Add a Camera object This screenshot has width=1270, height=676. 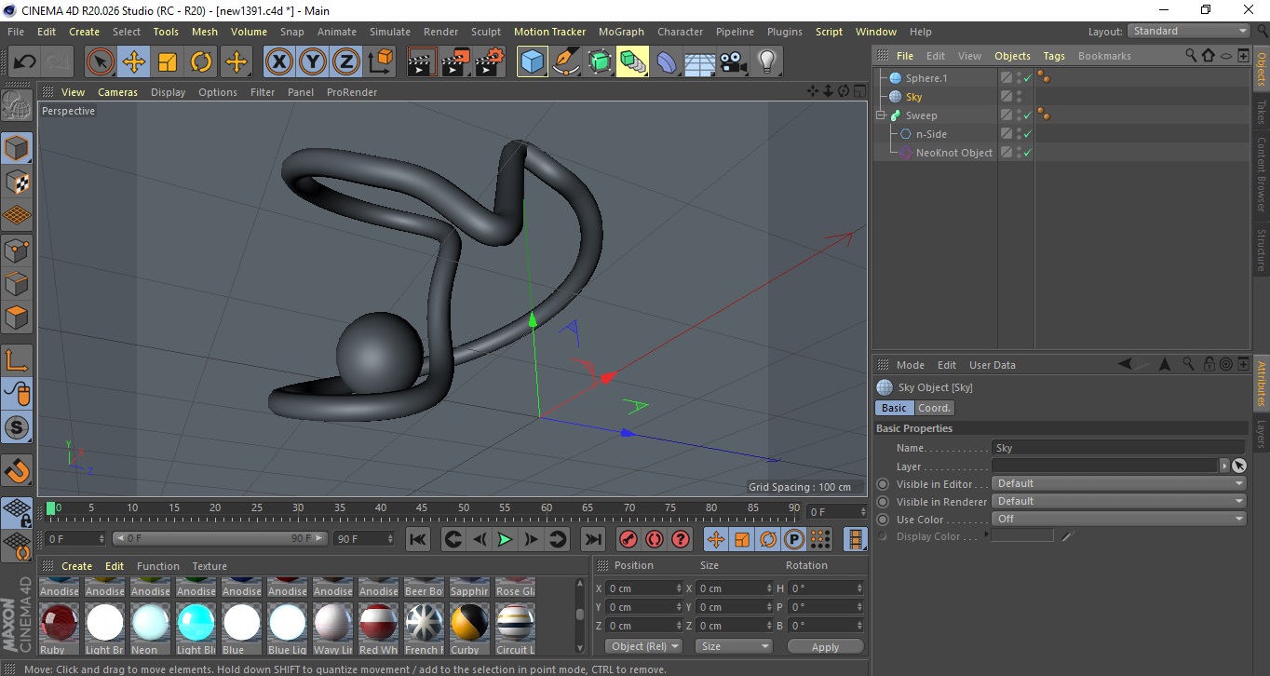click(734, 62)
